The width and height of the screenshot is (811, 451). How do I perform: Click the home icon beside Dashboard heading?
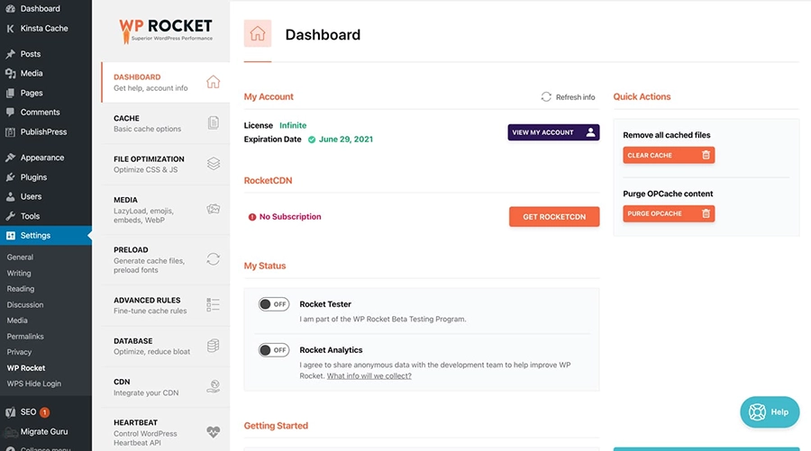258,35
